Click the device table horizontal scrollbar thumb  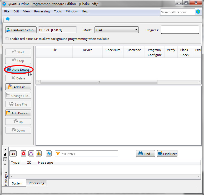(99, 82)
